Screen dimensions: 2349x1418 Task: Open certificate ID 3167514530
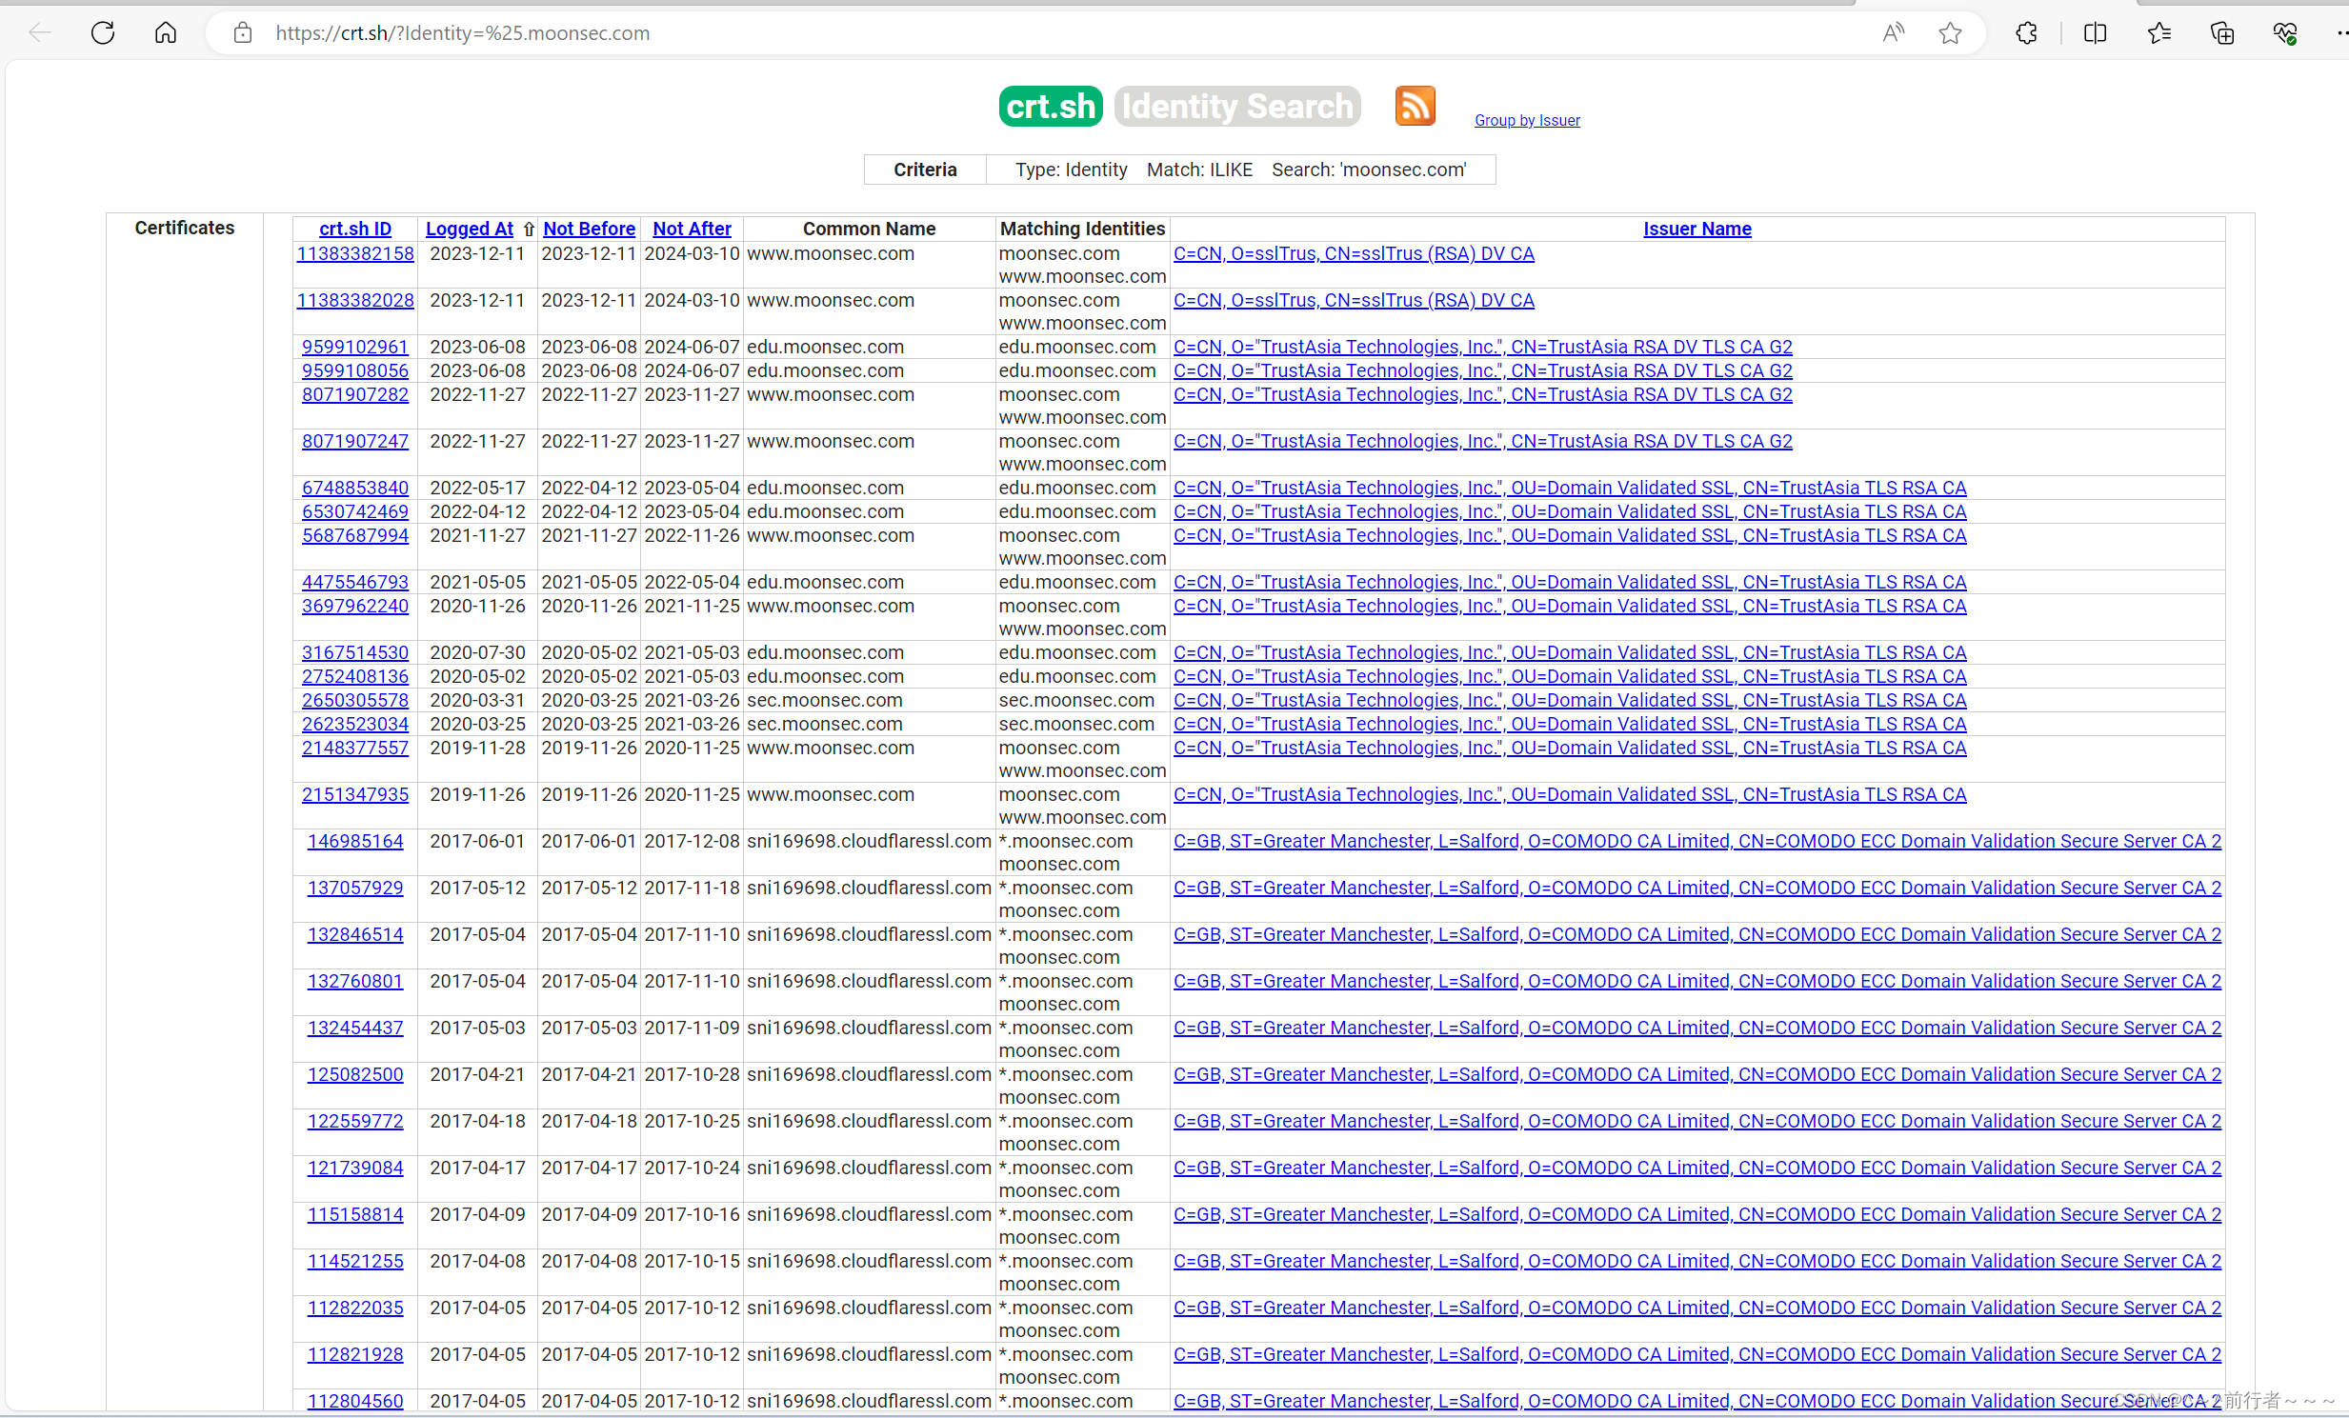355,652
